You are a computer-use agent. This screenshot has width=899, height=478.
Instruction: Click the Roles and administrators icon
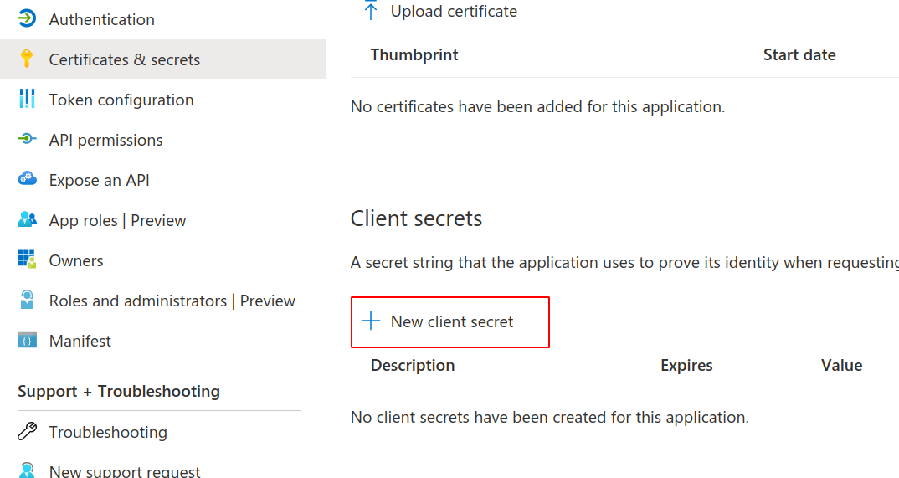(27, 300)
